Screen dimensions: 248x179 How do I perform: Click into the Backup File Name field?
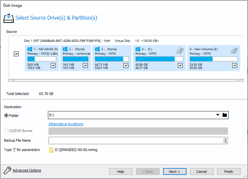point(135,140)
